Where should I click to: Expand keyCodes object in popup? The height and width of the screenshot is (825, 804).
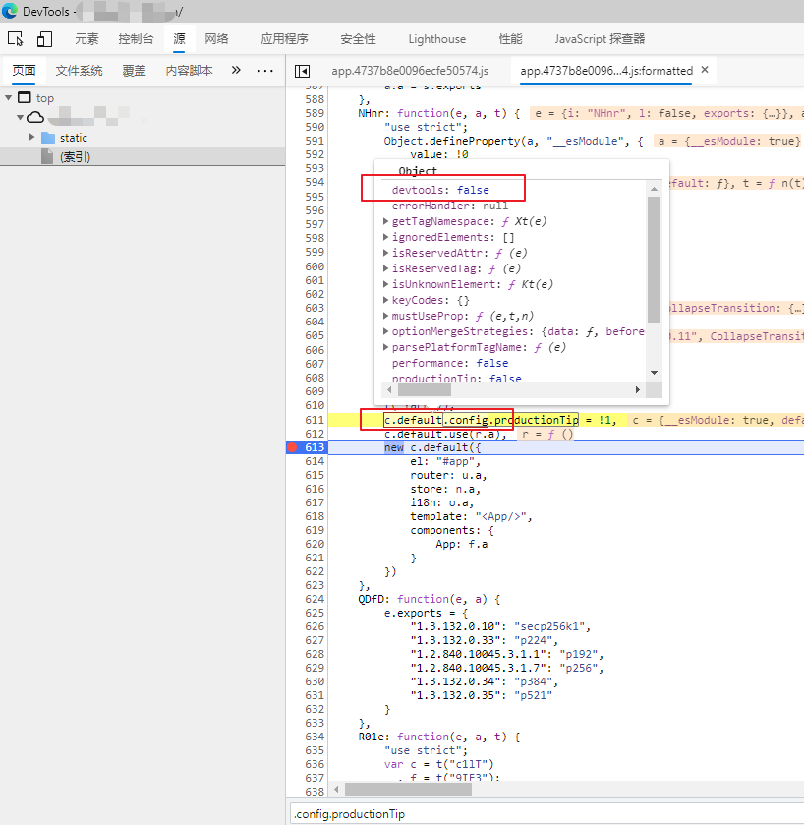click(x=385, y=301)
